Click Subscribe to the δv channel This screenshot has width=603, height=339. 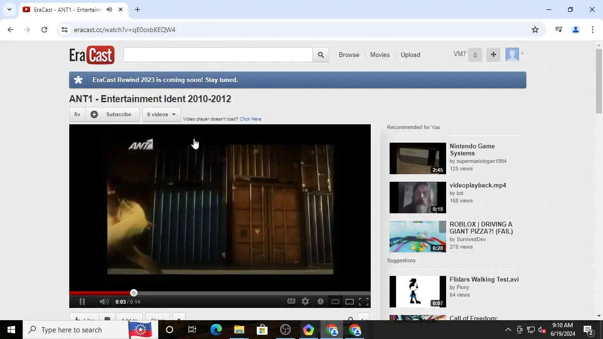click(112, 114)
